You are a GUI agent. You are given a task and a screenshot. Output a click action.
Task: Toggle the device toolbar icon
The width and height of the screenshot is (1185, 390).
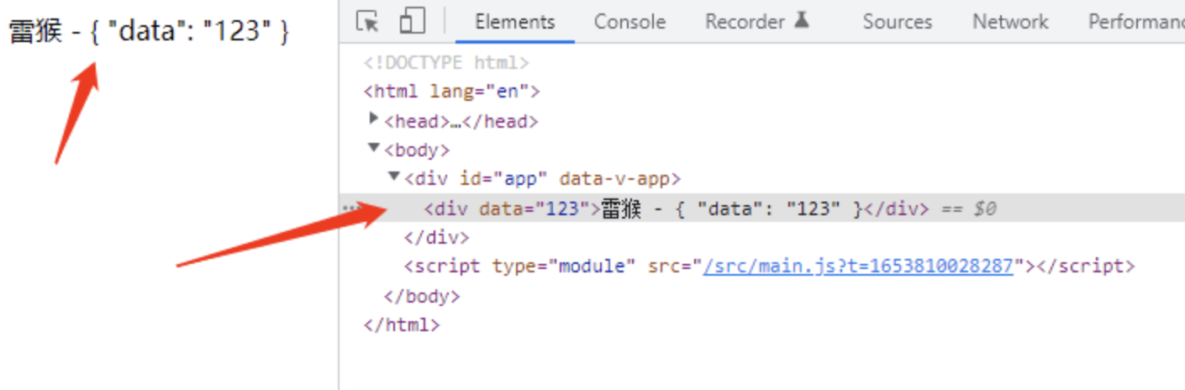[412, 21]
